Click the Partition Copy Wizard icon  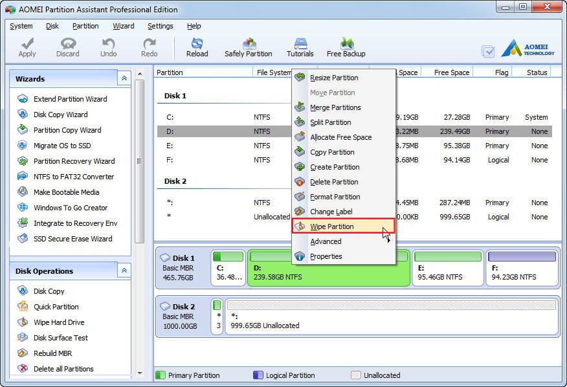click(x=23, y=130)
